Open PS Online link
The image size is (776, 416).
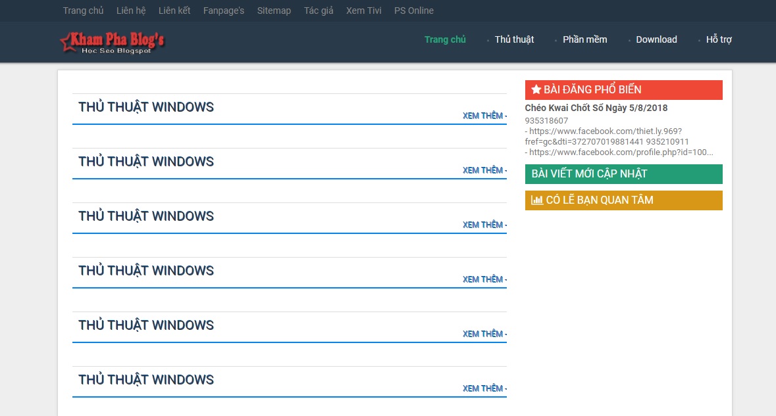tap(414, 11)
